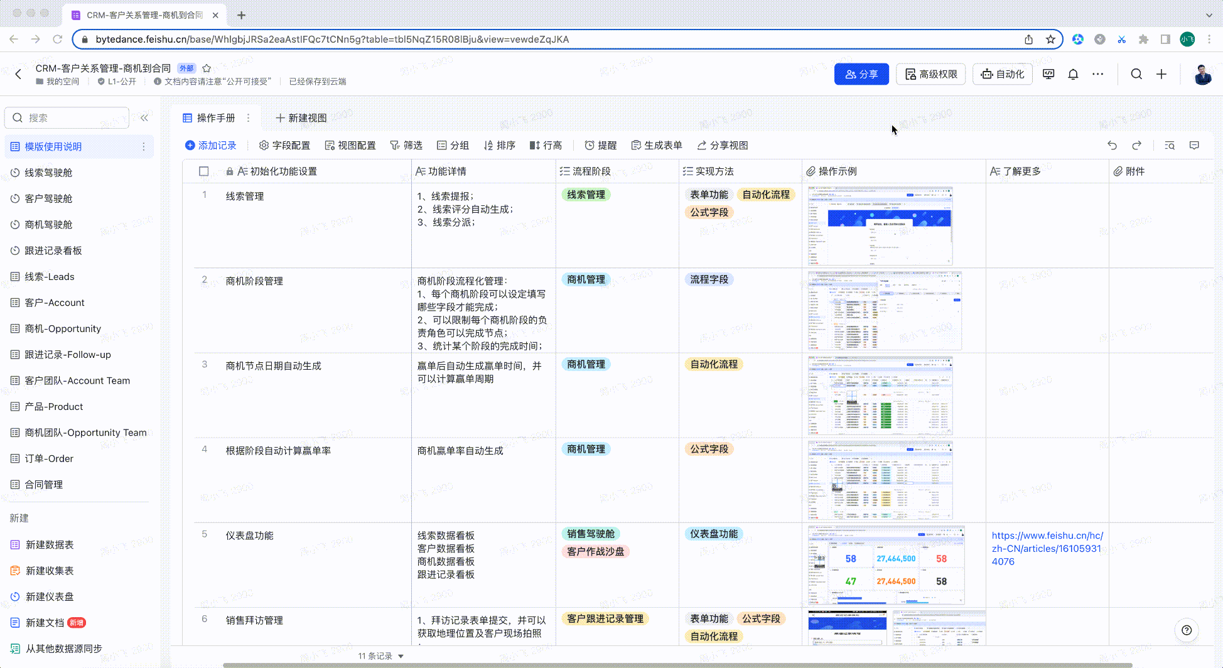Image resolution: width=1223 pixels, height=668 pixels.
Task: Click the find-in-table search icon
Action: (x=1169, y=145)
